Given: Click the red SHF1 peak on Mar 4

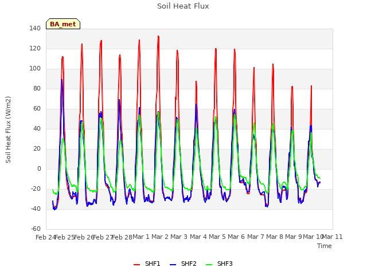Looking at the screenshot, I should pos(196,81).
